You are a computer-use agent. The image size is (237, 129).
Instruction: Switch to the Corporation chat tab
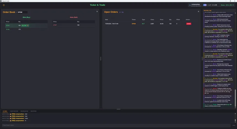tap(14, 111)
